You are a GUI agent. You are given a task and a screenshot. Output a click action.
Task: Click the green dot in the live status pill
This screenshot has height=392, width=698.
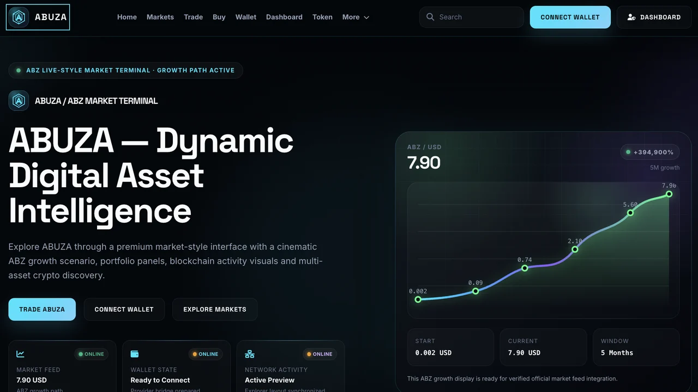coord(19,70)
